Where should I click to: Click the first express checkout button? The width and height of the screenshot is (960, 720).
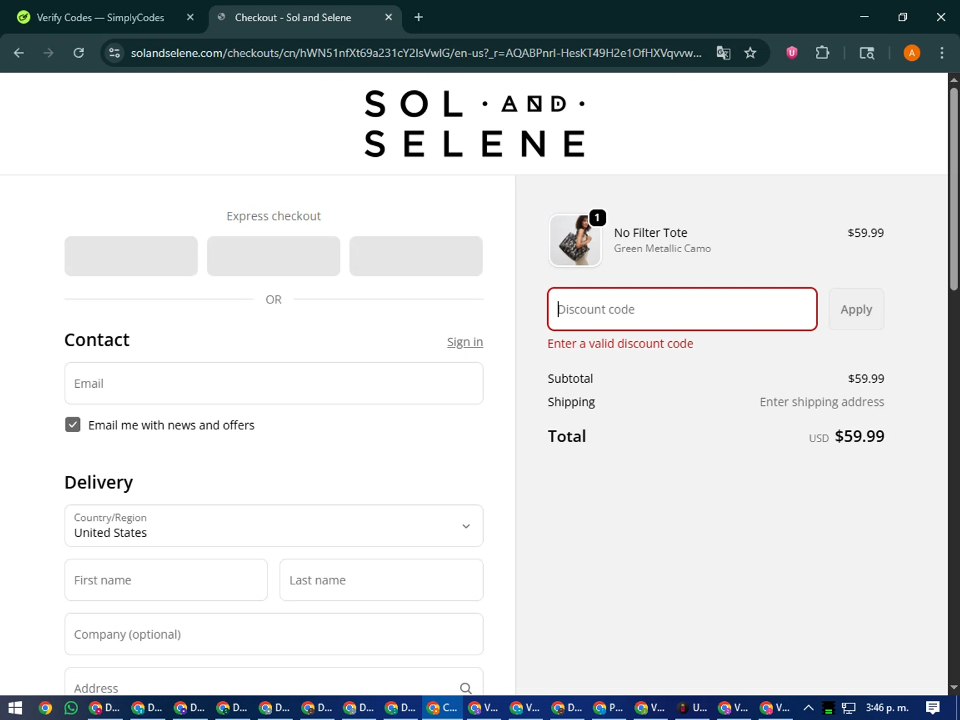131,256
